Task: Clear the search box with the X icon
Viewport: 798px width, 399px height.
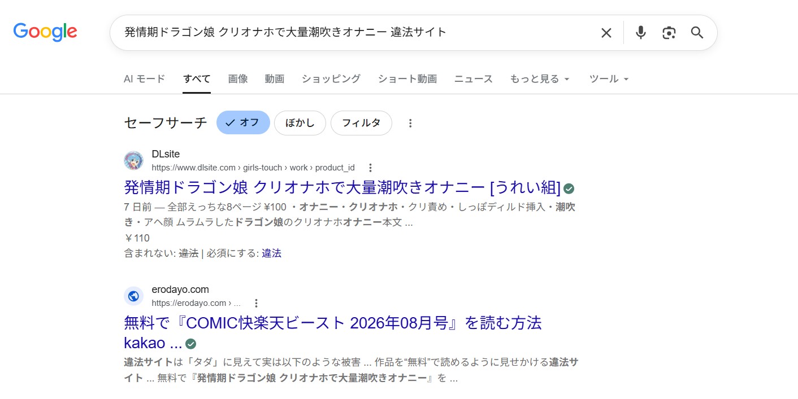Action: point(606,33)
